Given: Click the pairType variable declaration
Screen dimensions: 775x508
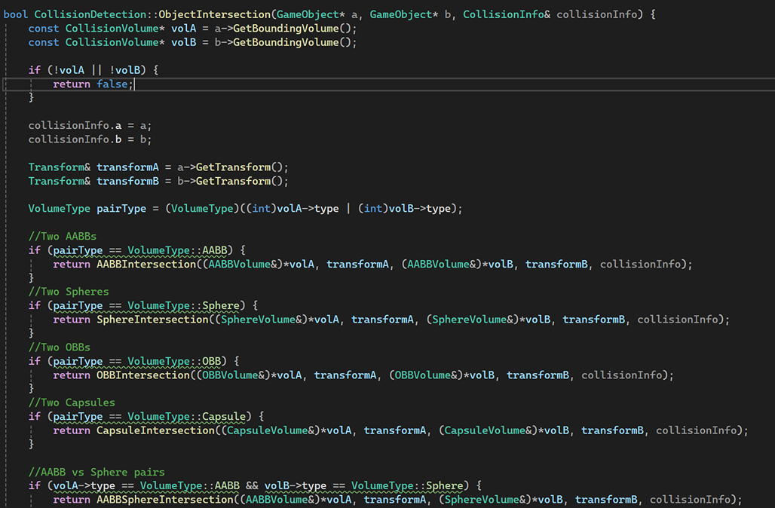Looking at the screenshot, I should [121, 208].
